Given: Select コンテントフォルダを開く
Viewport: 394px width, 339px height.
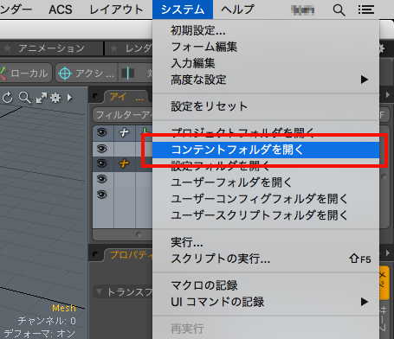Looking at the screenshot, I should tap(266, 150).
